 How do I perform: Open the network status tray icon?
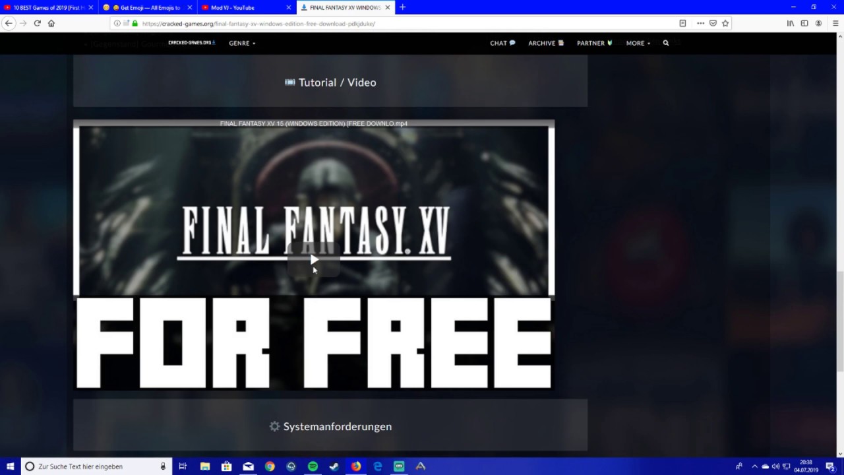click(786, 466)
